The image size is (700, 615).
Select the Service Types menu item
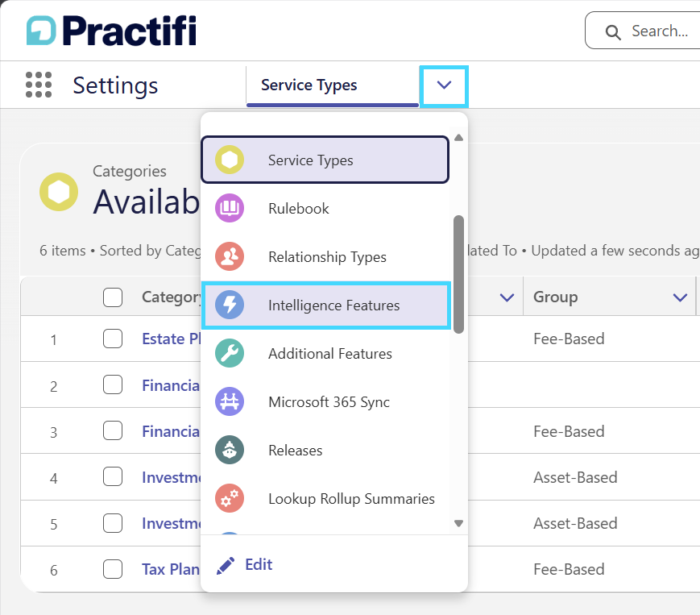(x=325, y=160)
